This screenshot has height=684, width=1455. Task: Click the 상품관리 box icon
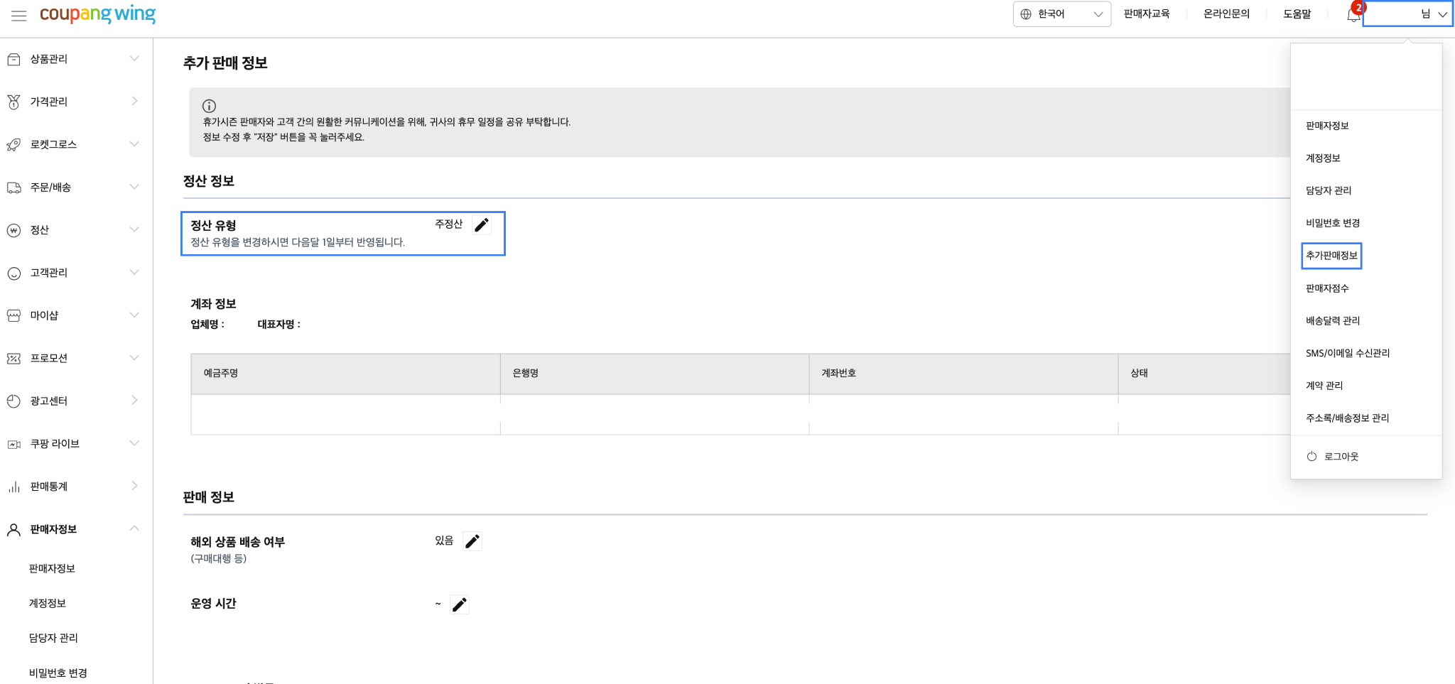(x=13, y=60)
